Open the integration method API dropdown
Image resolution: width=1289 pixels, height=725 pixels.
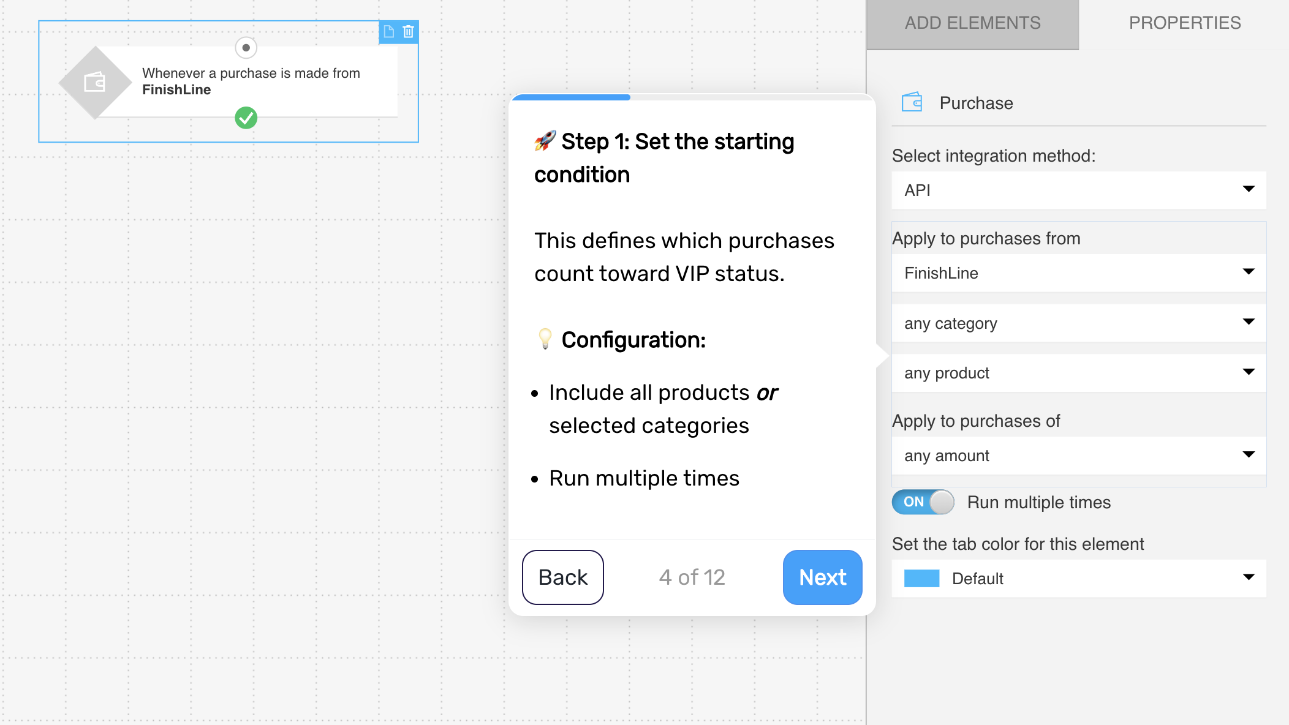click(x=1079, y=190)
